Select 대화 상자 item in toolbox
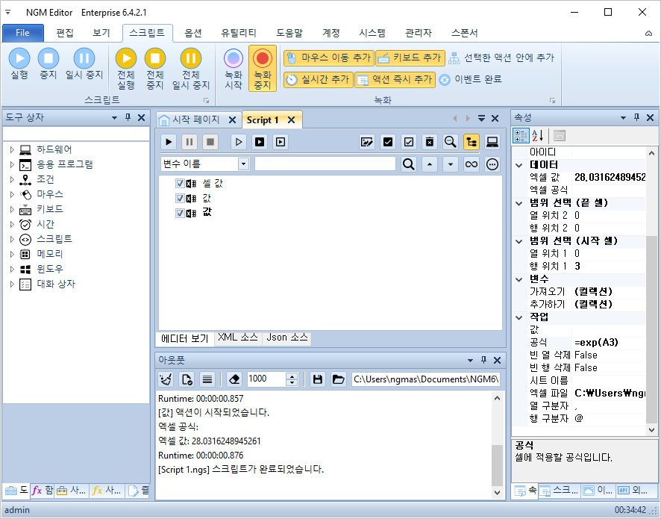 click(x=56, y=284)
